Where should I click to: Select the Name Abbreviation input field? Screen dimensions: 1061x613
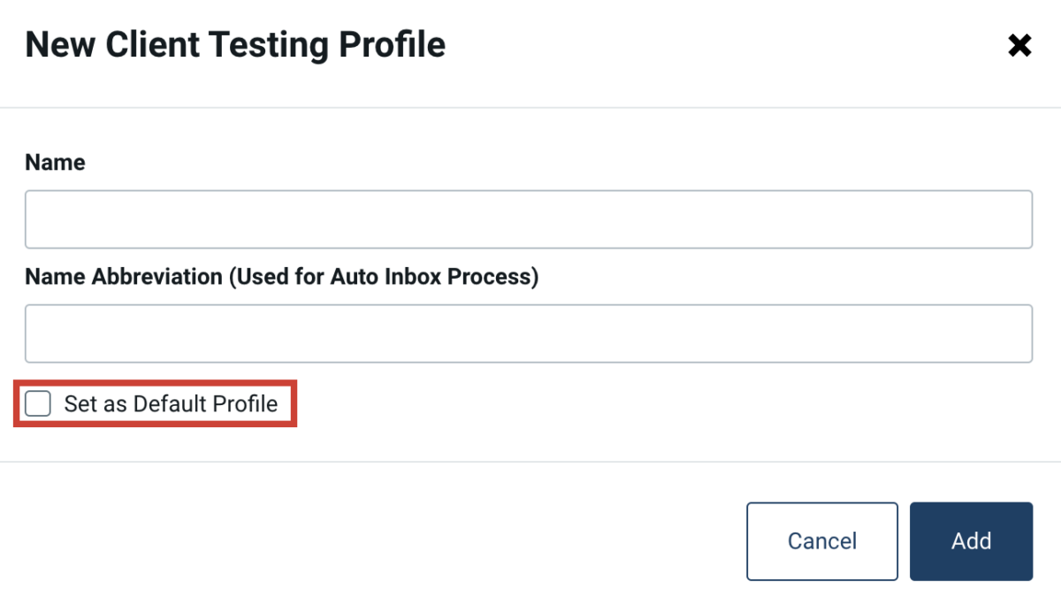(x=529, y=333)
